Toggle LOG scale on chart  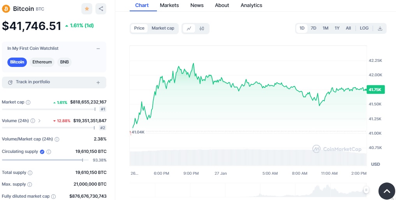pyautogui.click(x=364, y=28)
